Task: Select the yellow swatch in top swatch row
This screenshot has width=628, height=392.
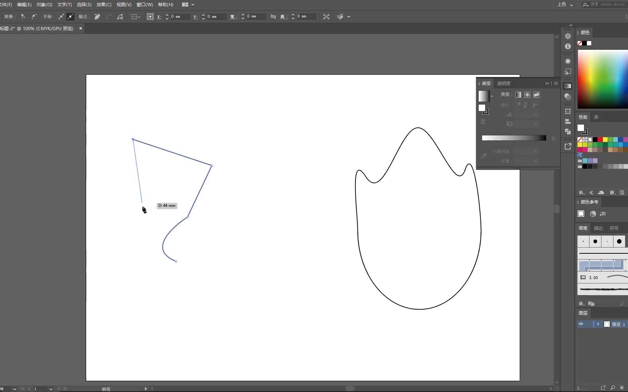Action: 605,139
